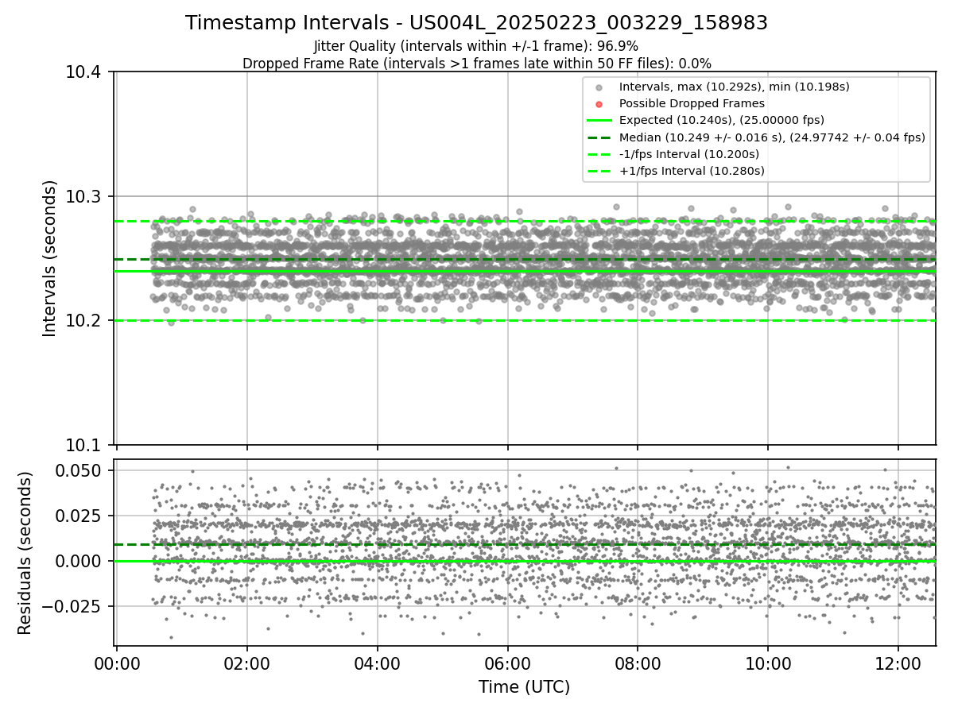Click the -1/fps Interval (10.200s) legend entry
Image resolution: width=954 pixels, height=715 pixels.
(x=688, y=154)
